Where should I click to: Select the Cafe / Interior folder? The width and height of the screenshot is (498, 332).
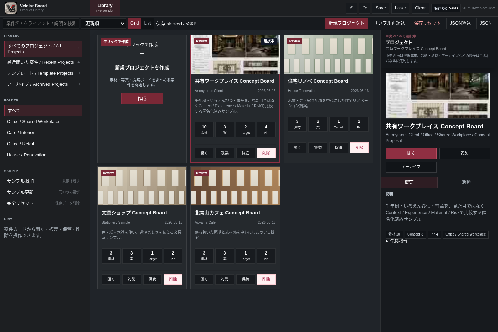[43, 133]
